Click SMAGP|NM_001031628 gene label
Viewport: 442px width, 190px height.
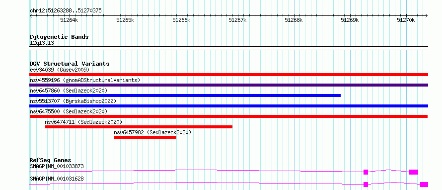click(x=57, y=179)
